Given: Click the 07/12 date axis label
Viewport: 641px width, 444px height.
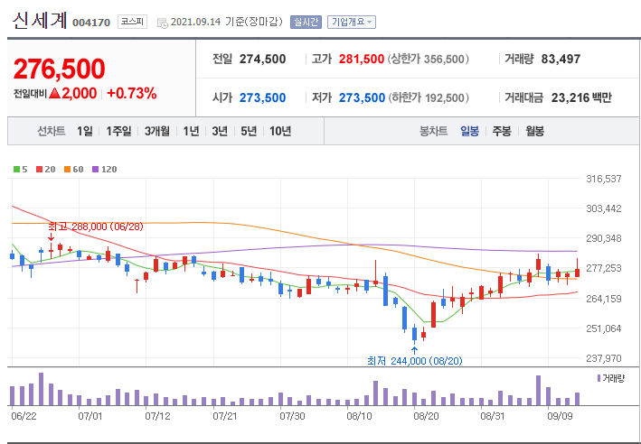Looking at the screenshot, I should pyautogui.click(x=158, y=416).
